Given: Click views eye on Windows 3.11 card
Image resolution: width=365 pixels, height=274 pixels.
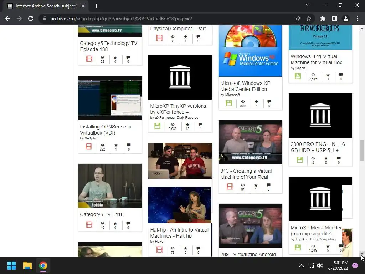Looking at the screenshot, I should tap(313, 75).
